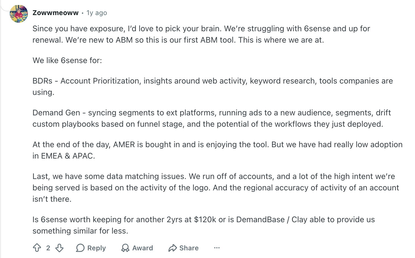Upvote the Zowwmeoww comment

coord(37,248)
